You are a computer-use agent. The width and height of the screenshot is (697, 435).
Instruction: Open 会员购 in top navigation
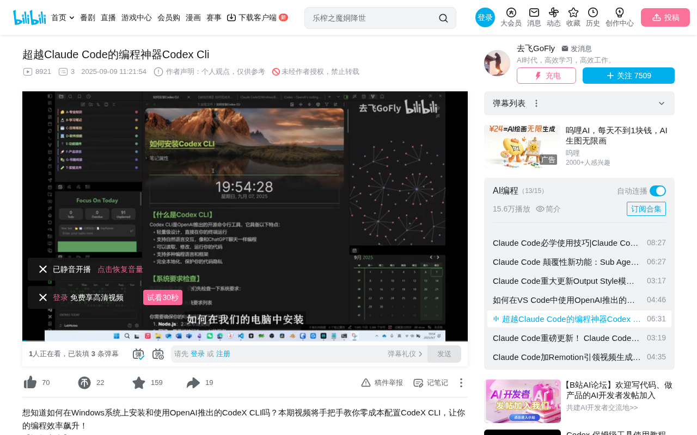click(169, 17)
